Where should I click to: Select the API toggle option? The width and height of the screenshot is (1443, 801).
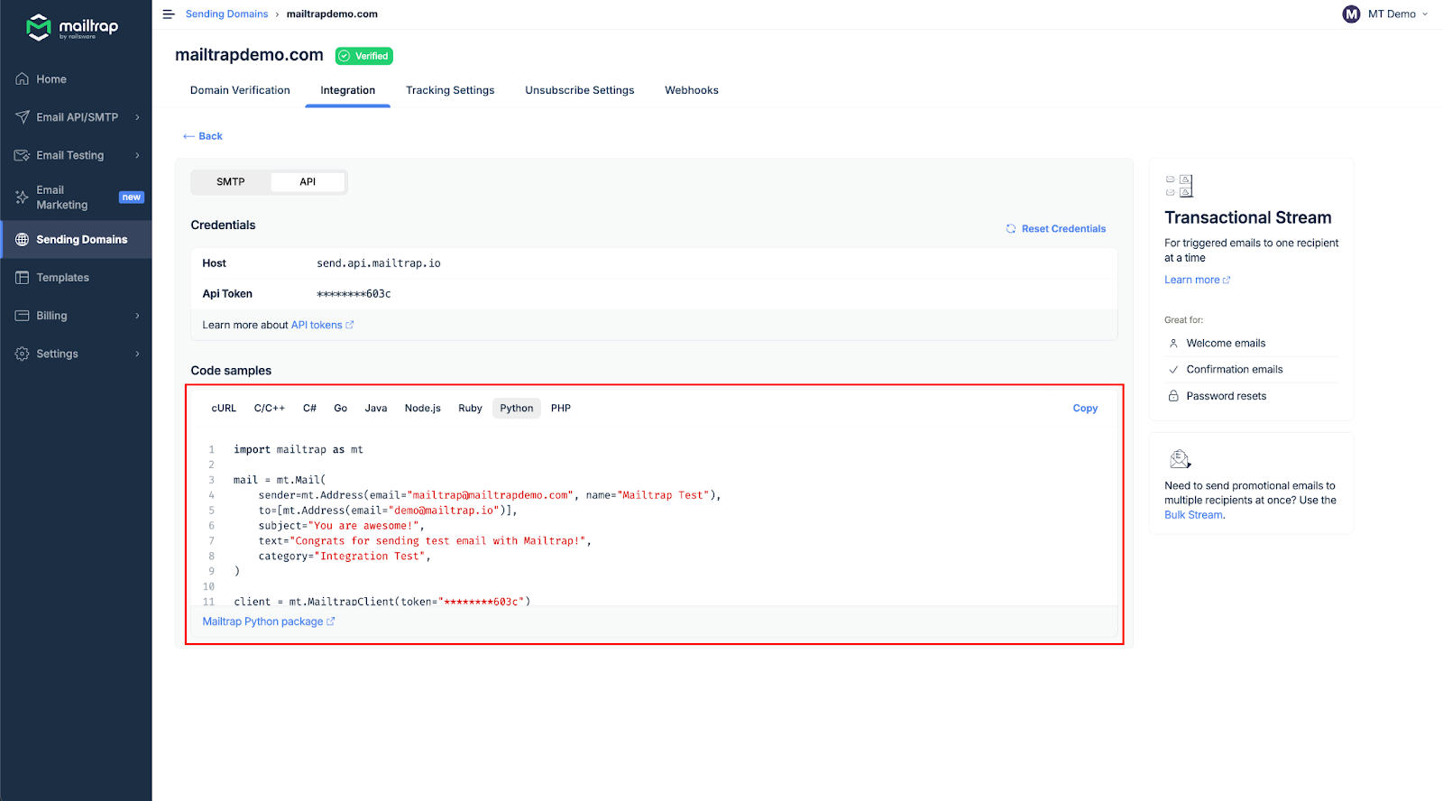(308, 182)
